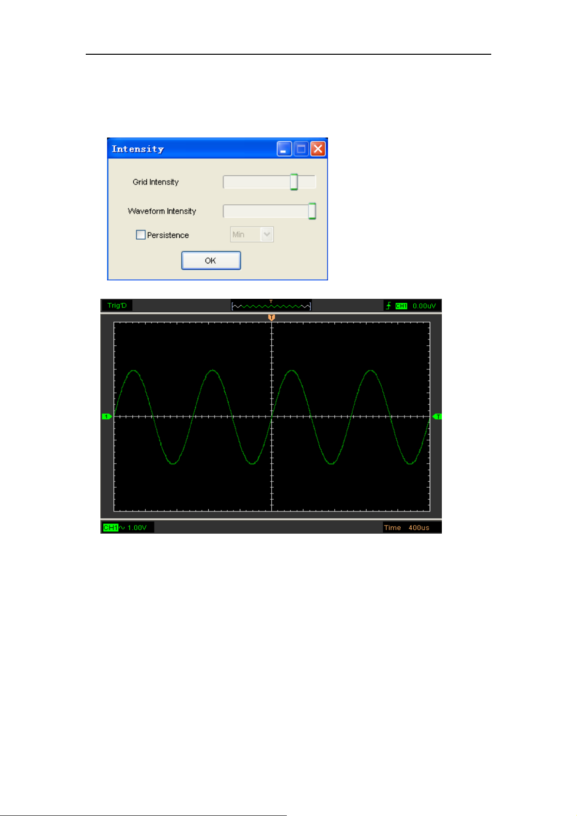Click the Trig'D status indicator
The height and width of the screenshot is (816, 577).
click(x=117, y=306)
